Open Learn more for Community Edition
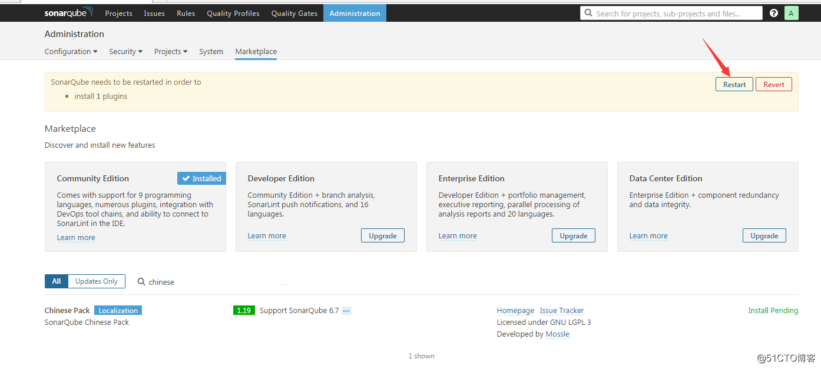Screen dimensions: 821x369 tap(76, 238)
